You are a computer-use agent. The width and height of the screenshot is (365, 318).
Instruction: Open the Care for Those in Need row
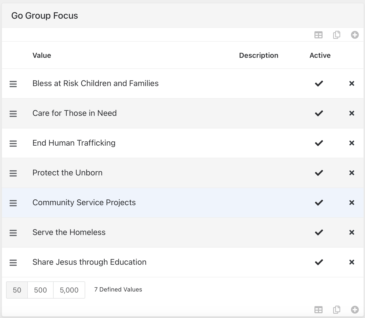tap(182, 113)
